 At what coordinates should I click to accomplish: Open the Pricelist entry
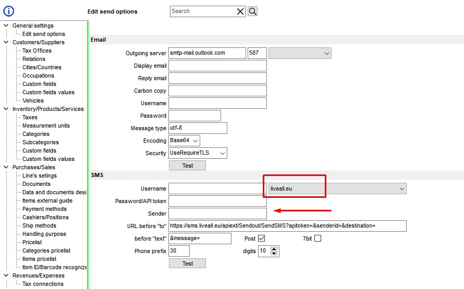click(x=32, y=242)
